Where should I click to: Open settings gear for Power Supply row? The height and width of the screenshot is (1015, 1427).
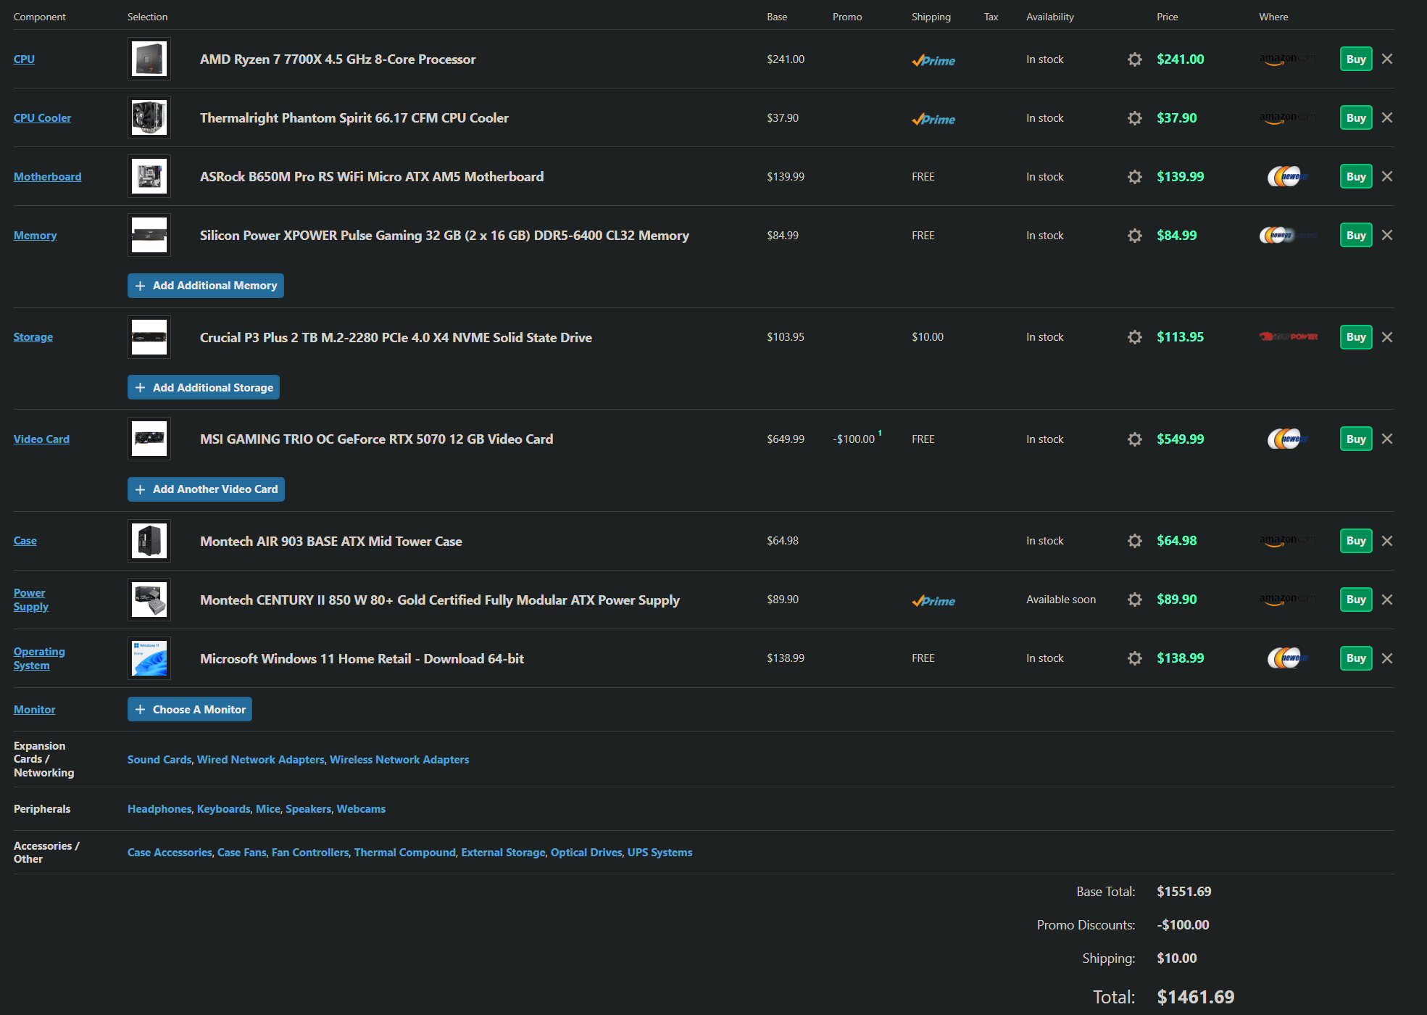(1135, 600)
